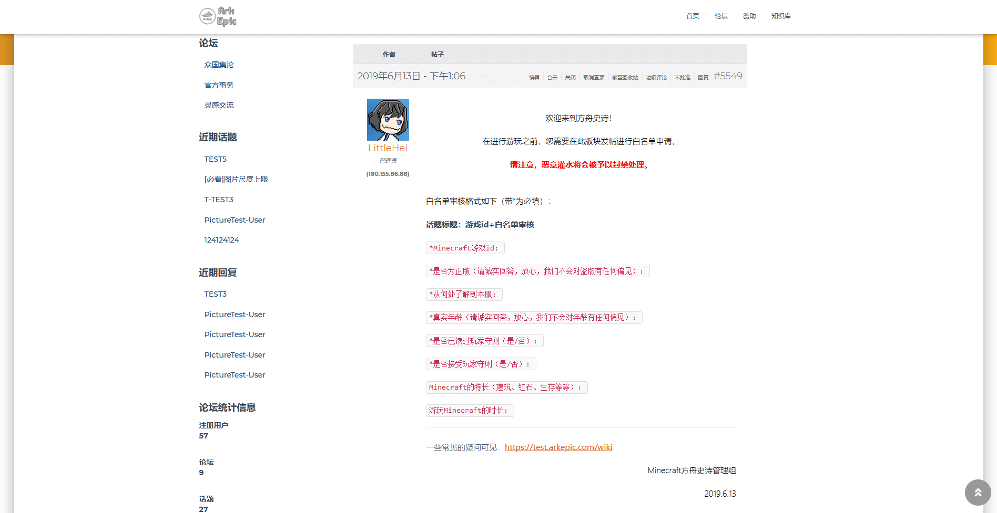Mark post as spam via 垃圾评论

point(656,78)
